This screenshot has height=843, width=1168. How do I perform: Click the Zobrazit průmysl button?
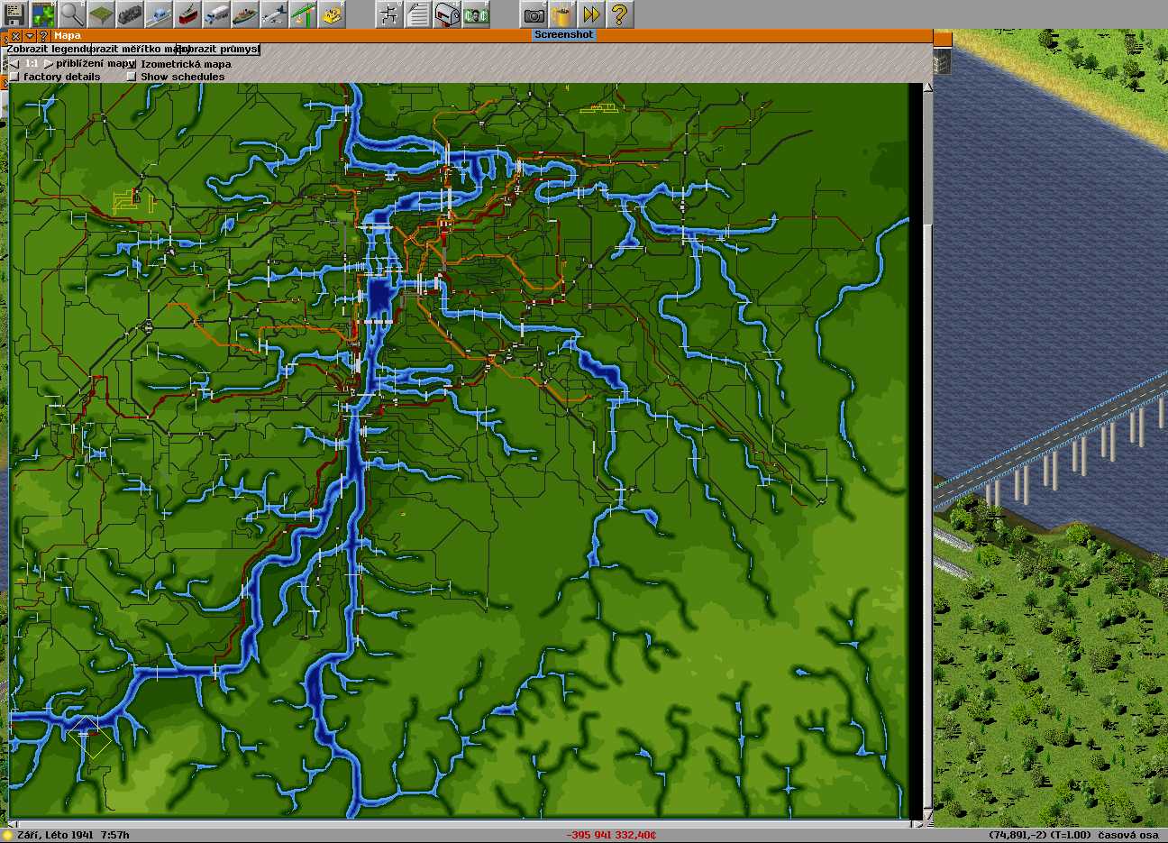219,49
